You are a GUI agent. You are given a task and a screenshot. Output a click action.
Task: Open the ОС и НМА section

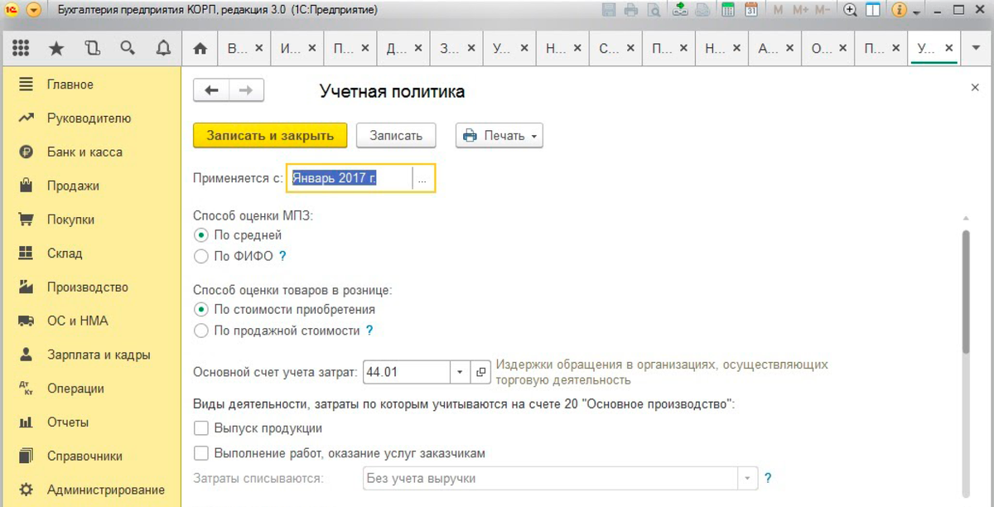91,321
